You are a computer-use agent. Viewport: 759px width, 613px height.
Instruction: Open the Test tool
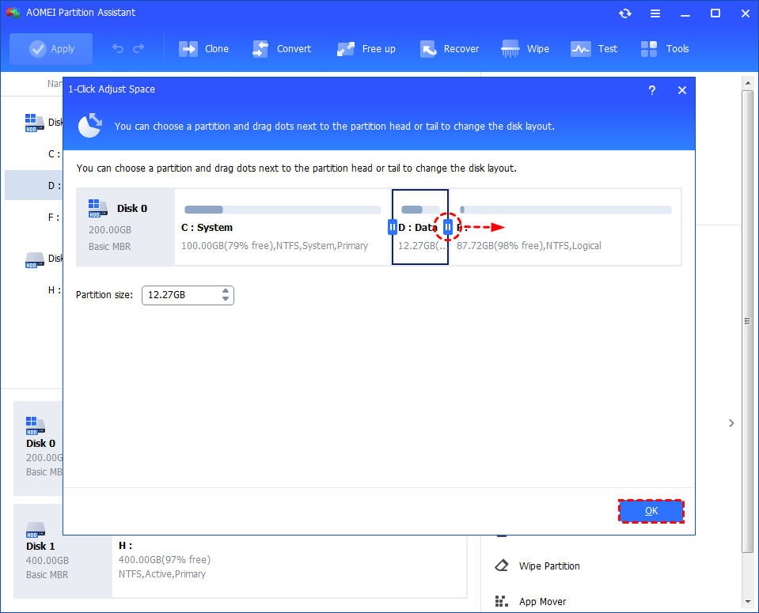click(x=594, y=49)
